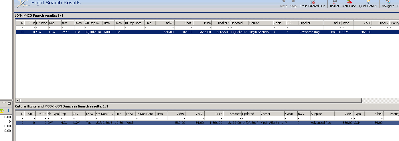Click outbound table Updated column header
The height and width of the screenshot is (141, 399).
pyautogui.click(x=239, y=23)
